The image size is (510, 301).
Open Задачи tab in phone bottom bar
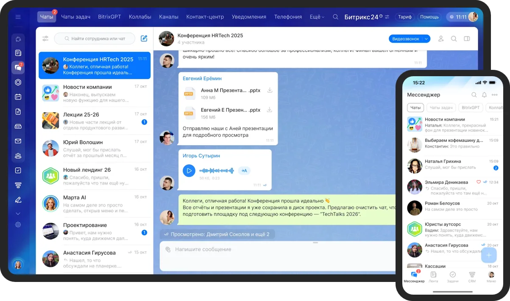point(453,277)
